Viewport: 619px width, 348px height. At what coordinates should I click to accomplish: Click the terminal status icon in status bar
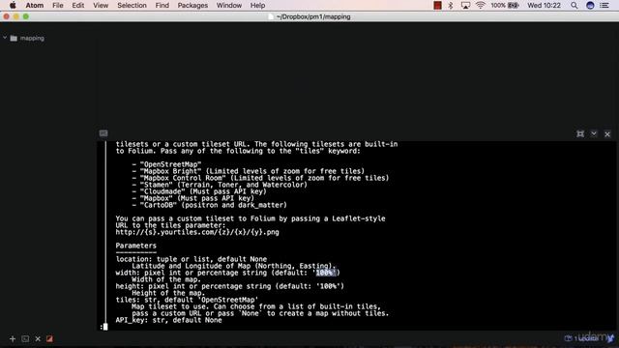point(25,339)
